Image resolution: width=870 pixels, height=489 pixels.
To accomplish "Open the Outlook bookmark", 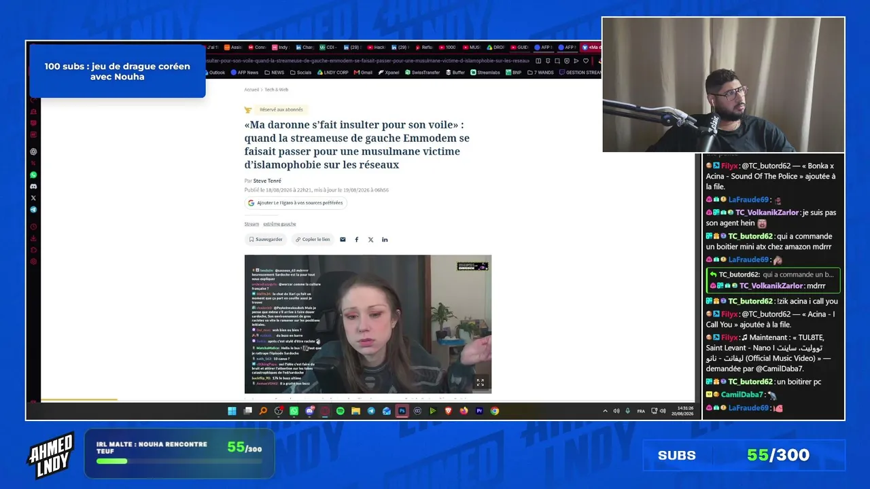I will pos(214,73).
